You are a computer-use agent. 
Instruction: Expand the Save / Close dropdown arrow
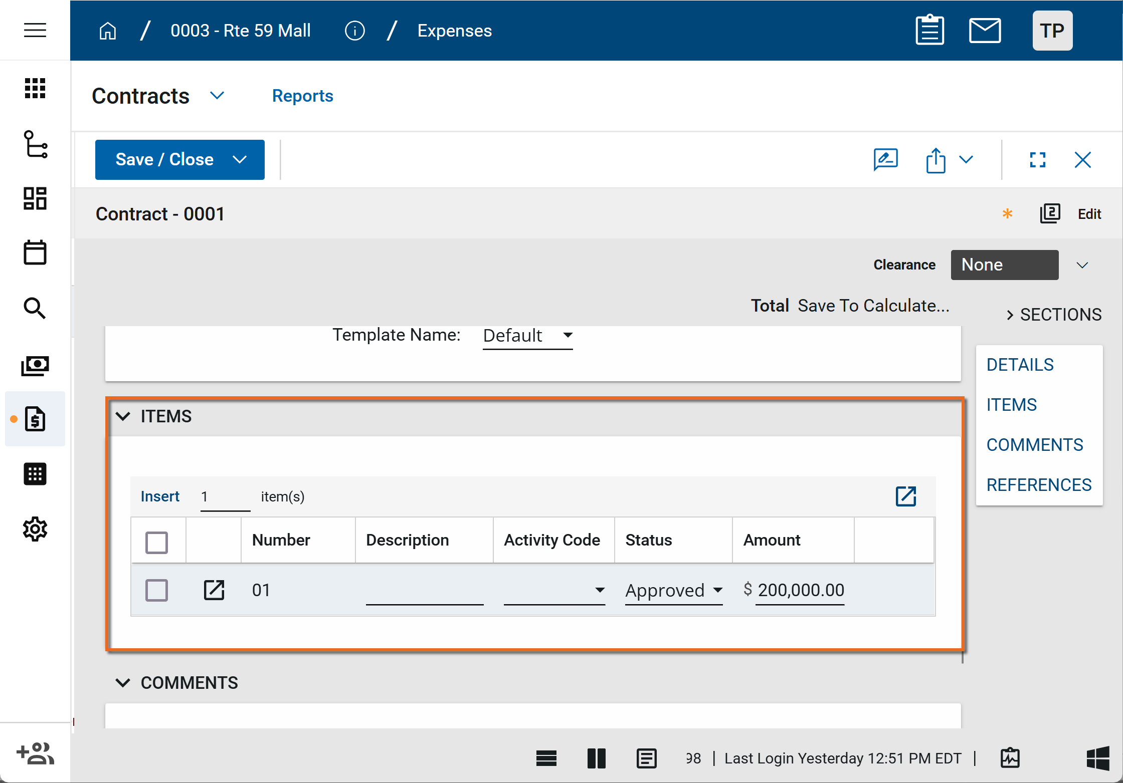pos(240,160)
